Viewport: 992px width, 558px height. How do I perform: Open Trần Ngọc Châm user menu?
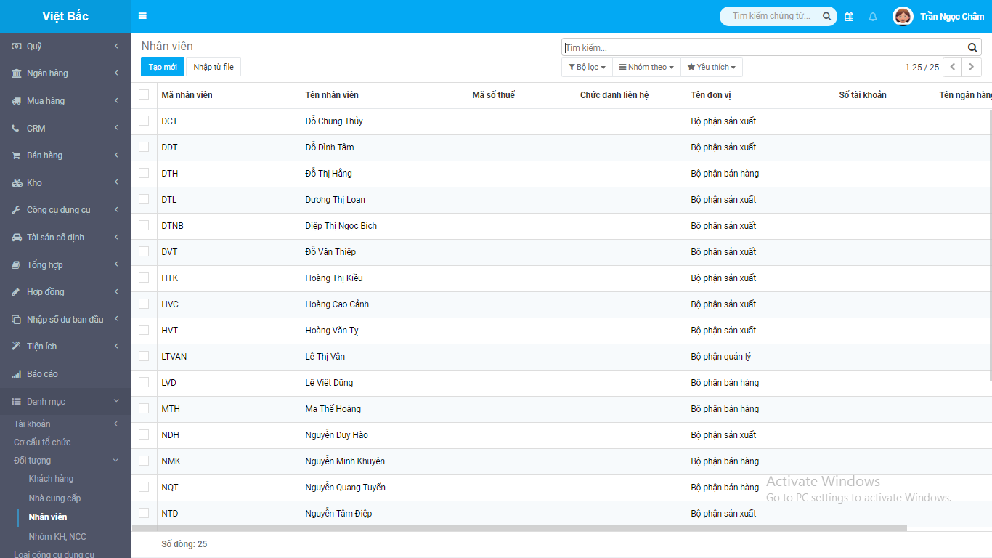pyautogui.click(x=951, y=17)
